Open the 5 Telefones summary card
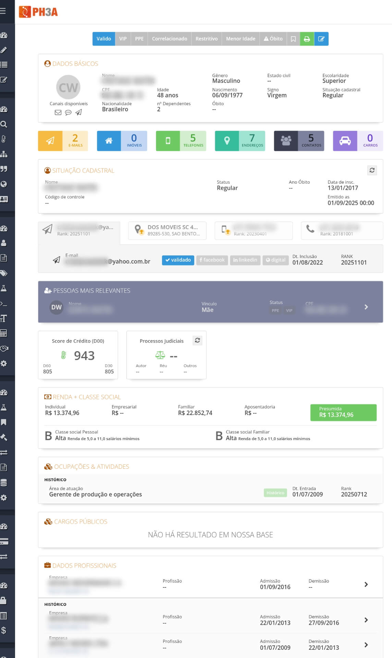392x658 pixels. click(181, 141)
